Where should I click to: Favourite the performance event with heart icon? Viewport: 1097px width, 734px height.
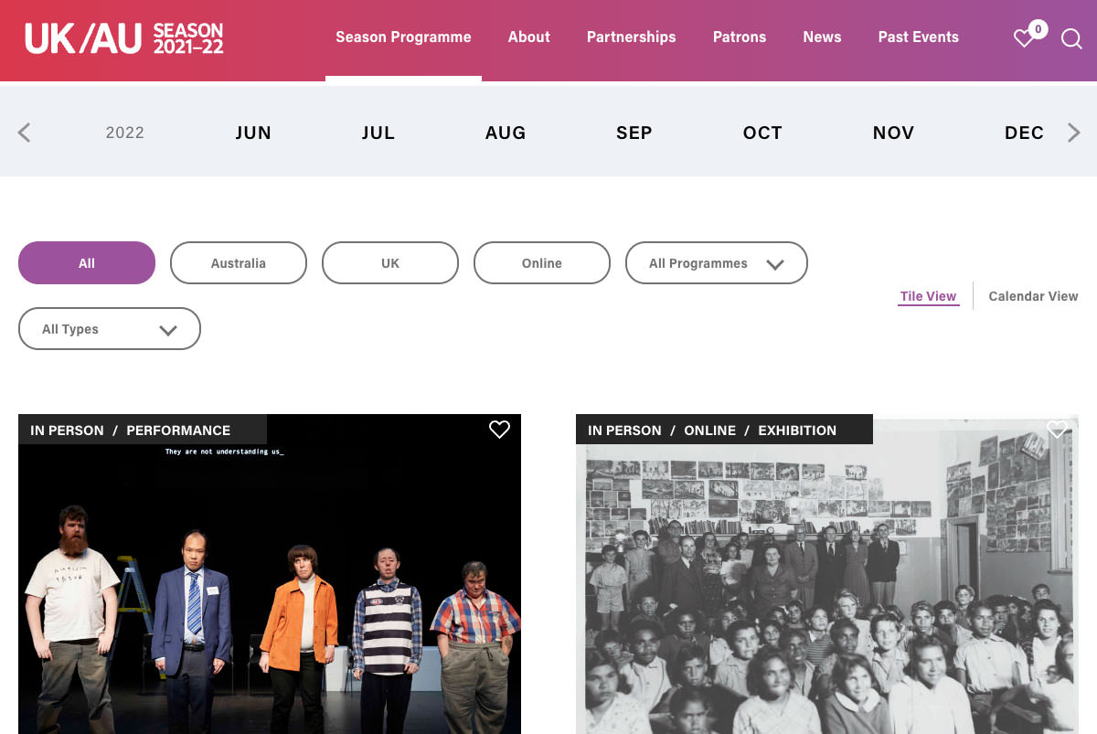click(x=499, y=430)
